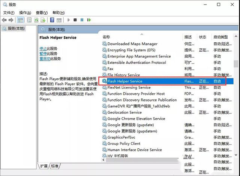Click the horizontal scrollbar left arrow
240x176 pixels.
click(x=103, y=160)
